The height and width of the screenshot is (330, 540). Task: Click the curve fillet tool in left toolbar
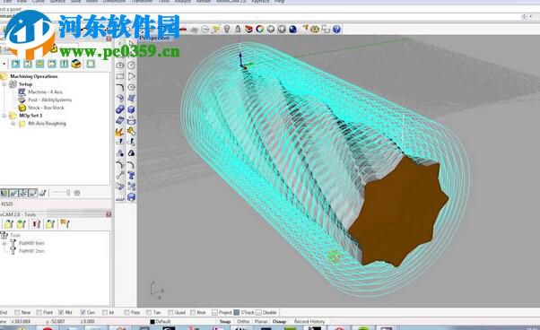[x=120, y=87]
